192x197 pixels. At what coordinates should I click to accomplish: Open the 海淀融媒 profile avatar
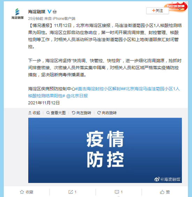click(x=17, y=14)
